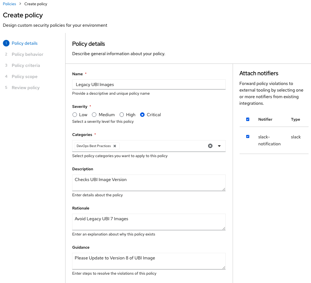Open the Policy behavior step
The height and width of the screenshot is (283, 311).
(x=27, y=54)
